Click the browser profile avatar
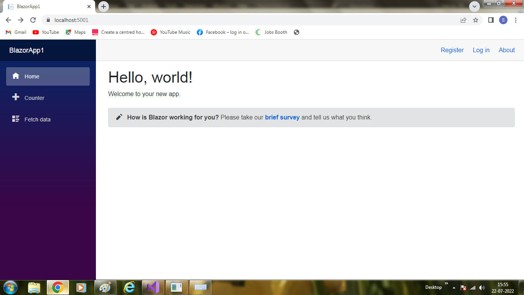Viewport: 524px width, 295px height. [x=503, y=20]
